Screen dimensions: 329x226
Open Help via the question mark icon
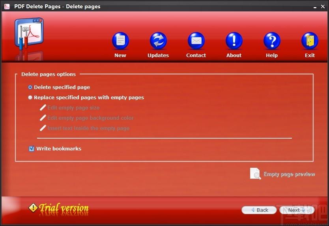pos(272,41)
